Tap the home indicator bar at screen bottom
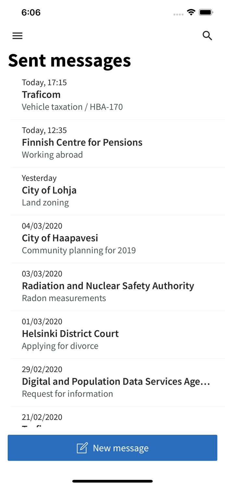Screen dimensions: 225x487 coord(112,481)
